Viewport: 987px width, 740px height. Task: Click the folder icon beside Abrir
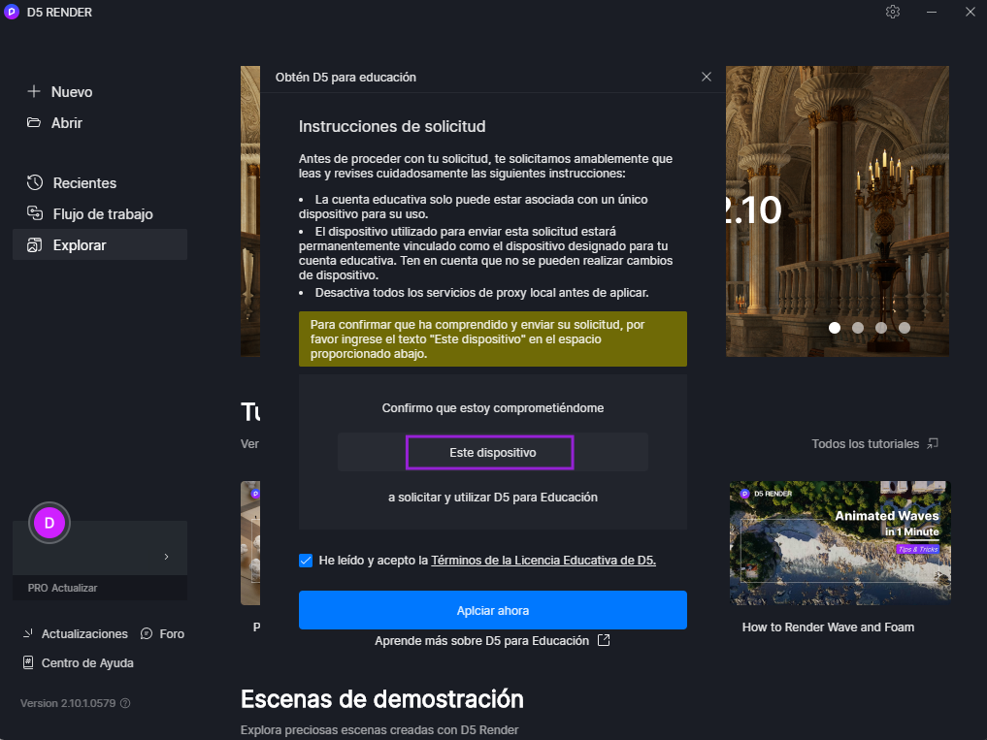pyautogui.click(x=34, y=123)
